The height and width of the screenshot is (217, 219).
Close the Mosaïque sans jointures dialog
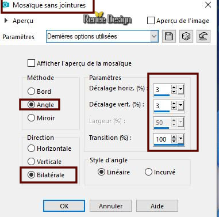pyautogui.click(x=208, y=5)
